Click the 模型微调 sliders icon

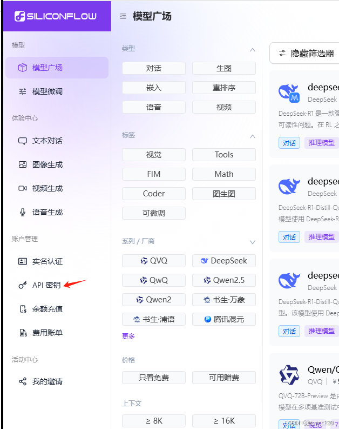click(x=23, y=91)
